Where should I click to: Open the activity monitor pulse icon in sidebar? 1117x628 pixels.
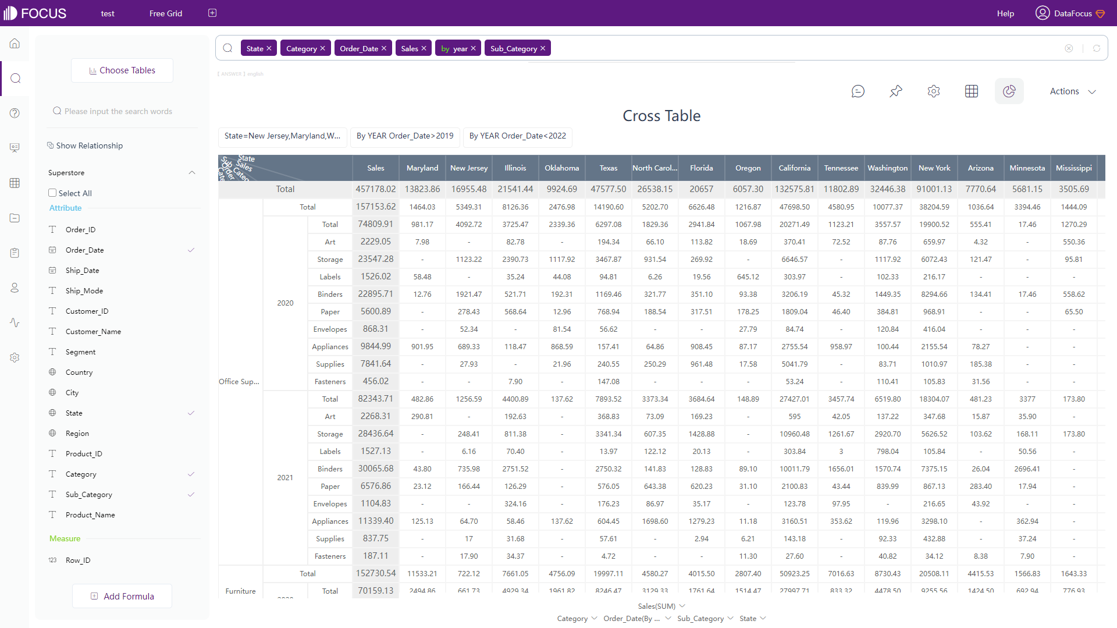click(15, 322)
